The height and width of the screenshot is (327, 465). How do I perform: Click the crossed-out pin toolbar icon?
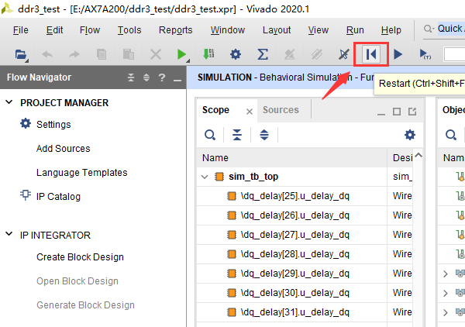[x=343, y=54]
